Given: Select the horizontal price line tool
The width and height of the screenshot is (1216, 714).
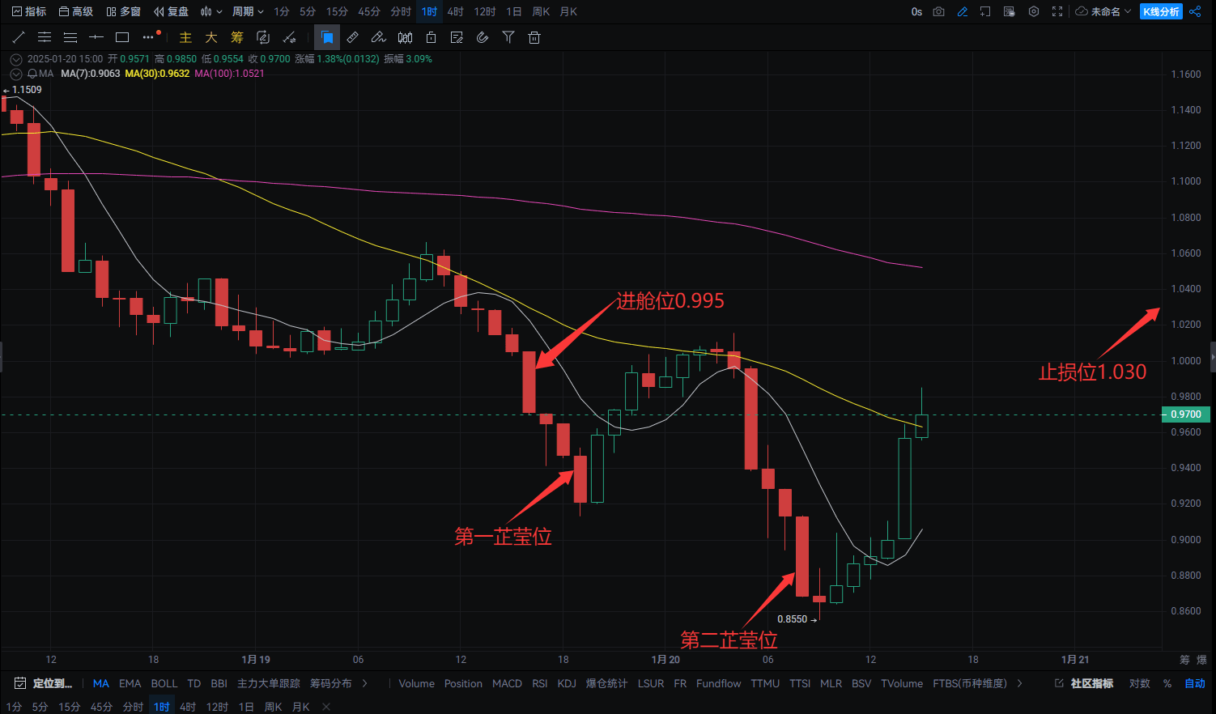Looking at the screenshot, I should (x=96, y=37).
